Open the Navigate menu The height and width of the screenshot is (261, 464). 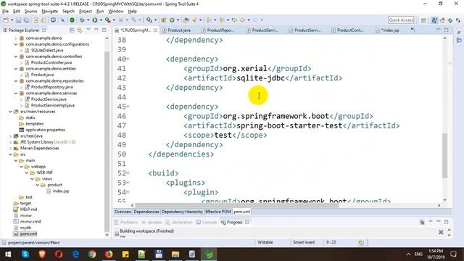[50, 12]
